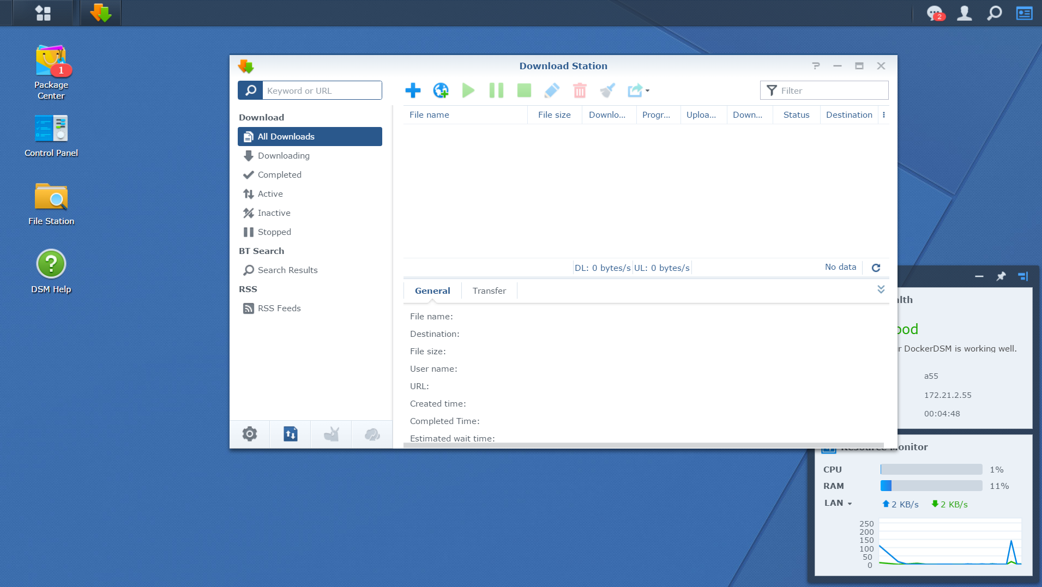This screenshot has height=587, width=1042.
Task: Click the eMule donkey icon in bottom bar
Action: pyautogui.click(x=331, y=434)
